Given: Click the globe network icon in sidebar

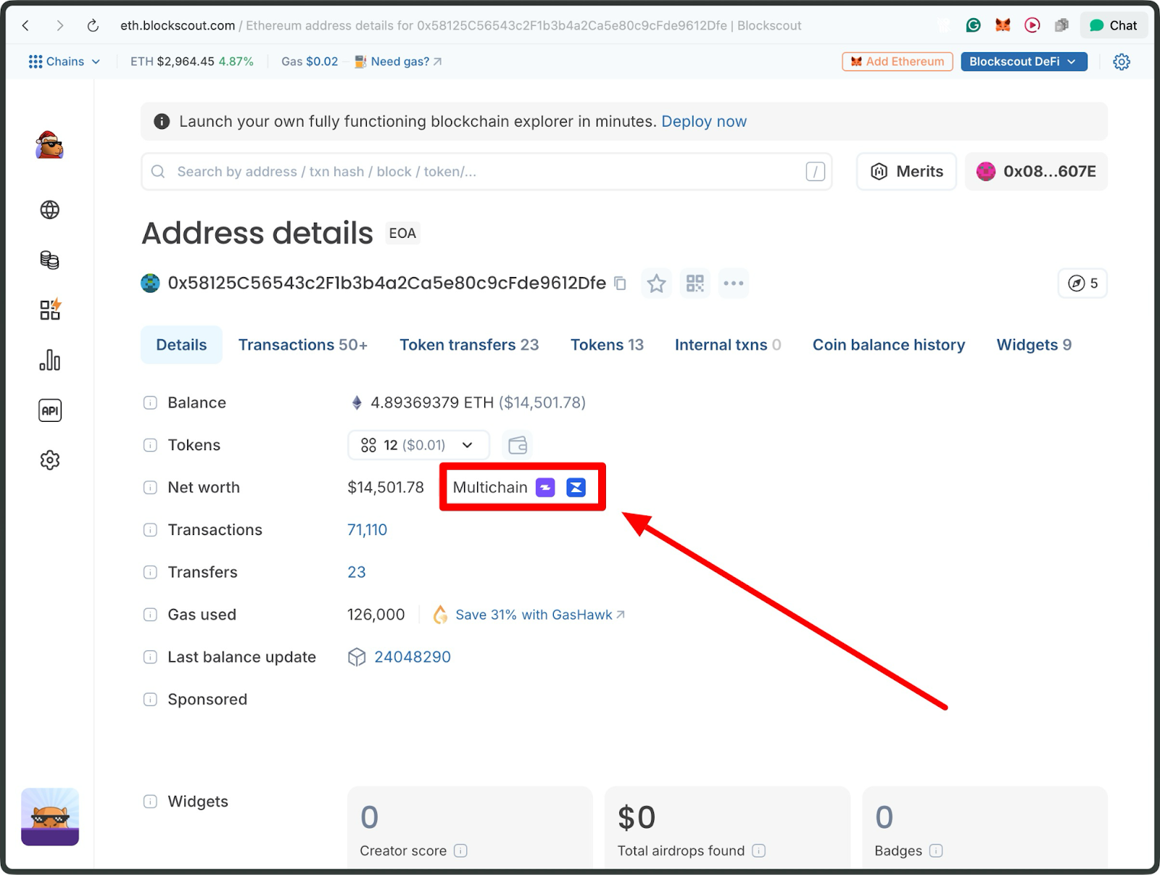Looking at the screenshot, I should 49,210.
